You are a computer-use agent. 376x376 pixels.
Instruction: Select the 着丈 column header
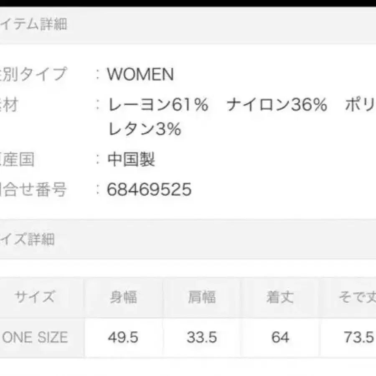coord(280,297)
